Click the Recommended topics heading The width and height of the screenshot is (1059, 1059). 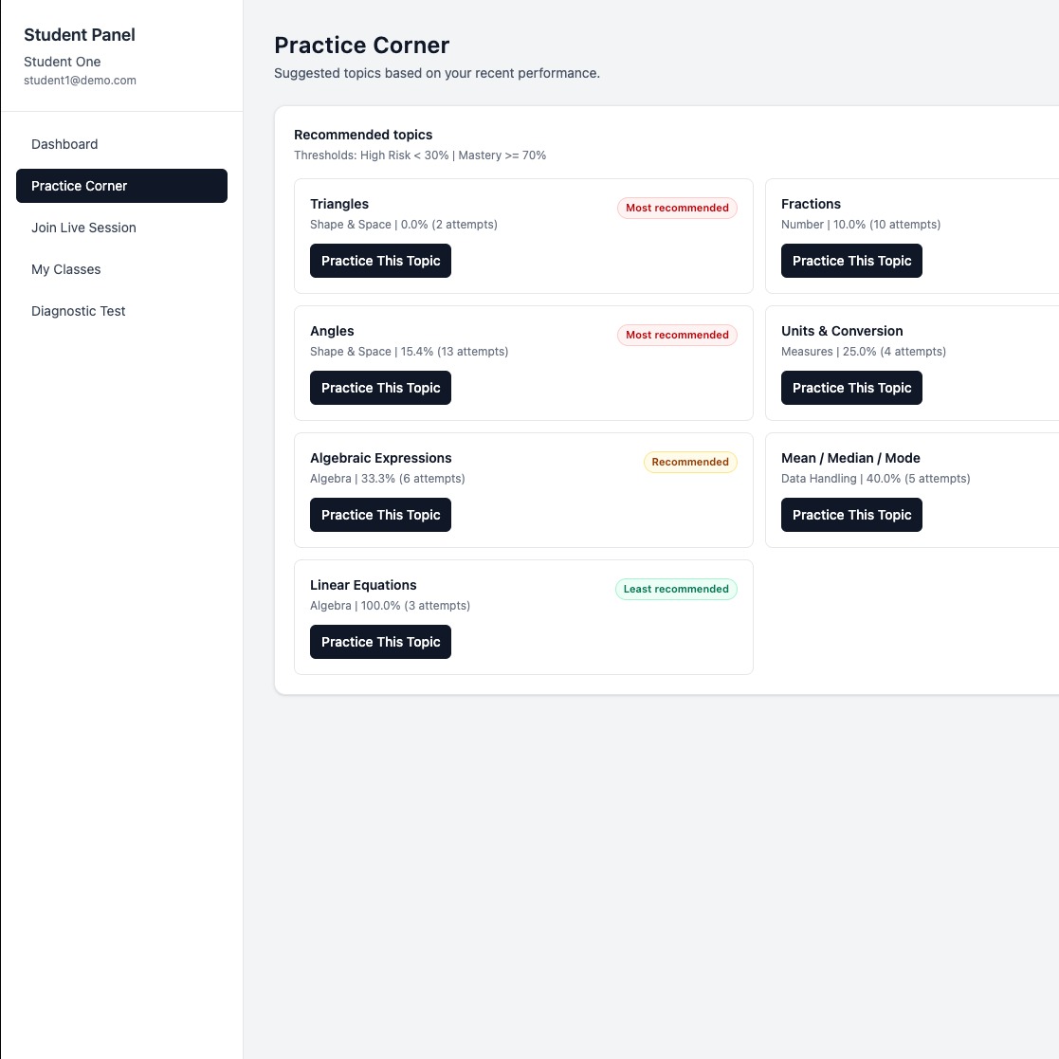363,135
